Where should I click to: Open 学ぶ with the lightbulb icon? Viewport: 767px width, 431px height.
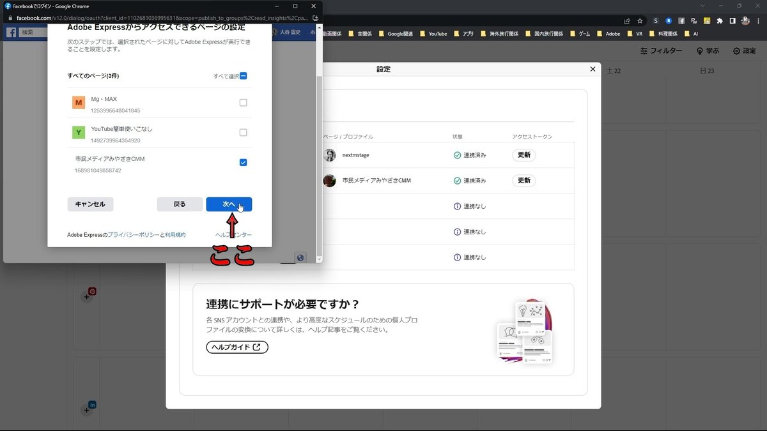pyautogui.click(x=708, y=51)
